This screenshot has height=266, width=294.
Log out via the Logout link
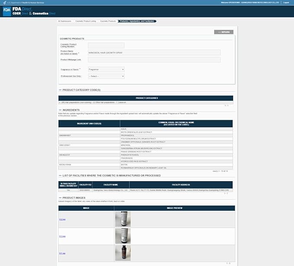(286, 3)
